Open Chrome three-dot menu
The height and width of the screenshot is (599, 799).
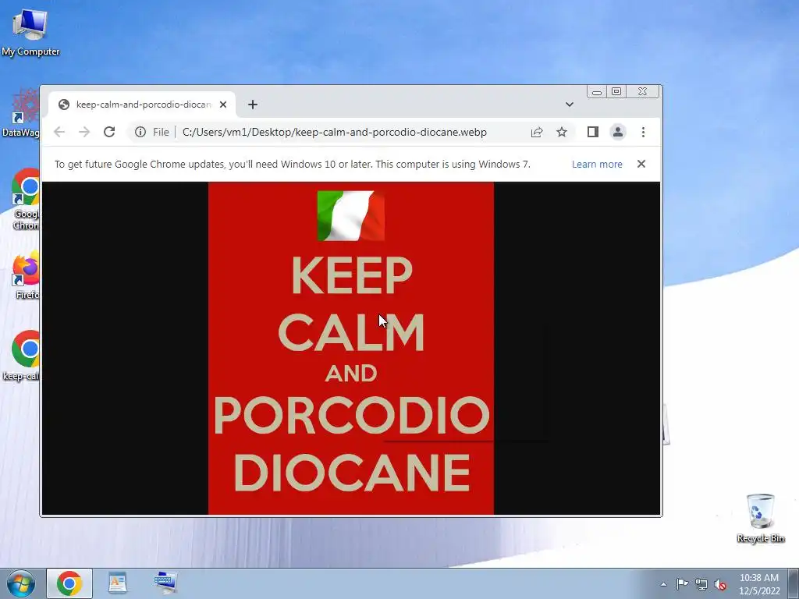643,132
